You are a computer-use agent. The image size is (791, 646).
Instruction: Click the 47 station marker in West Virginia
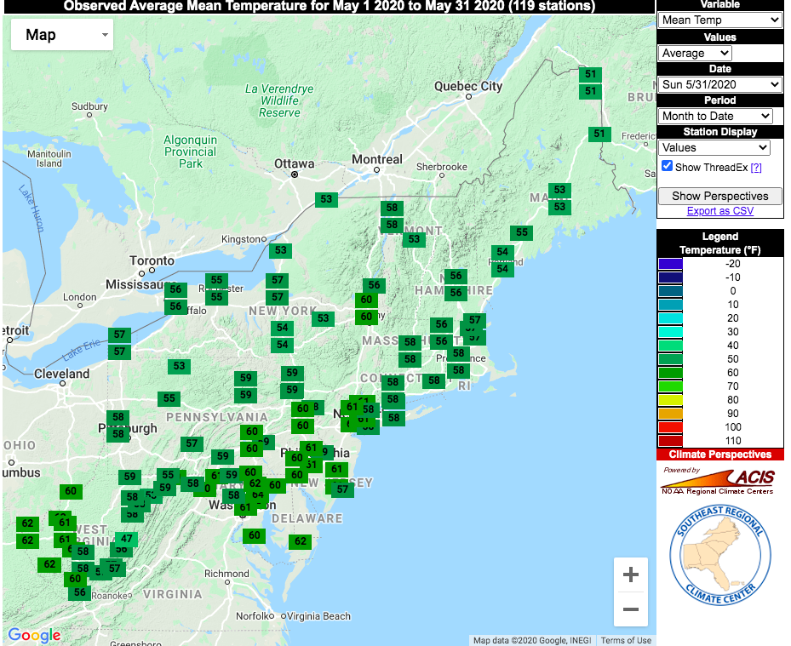126,539
